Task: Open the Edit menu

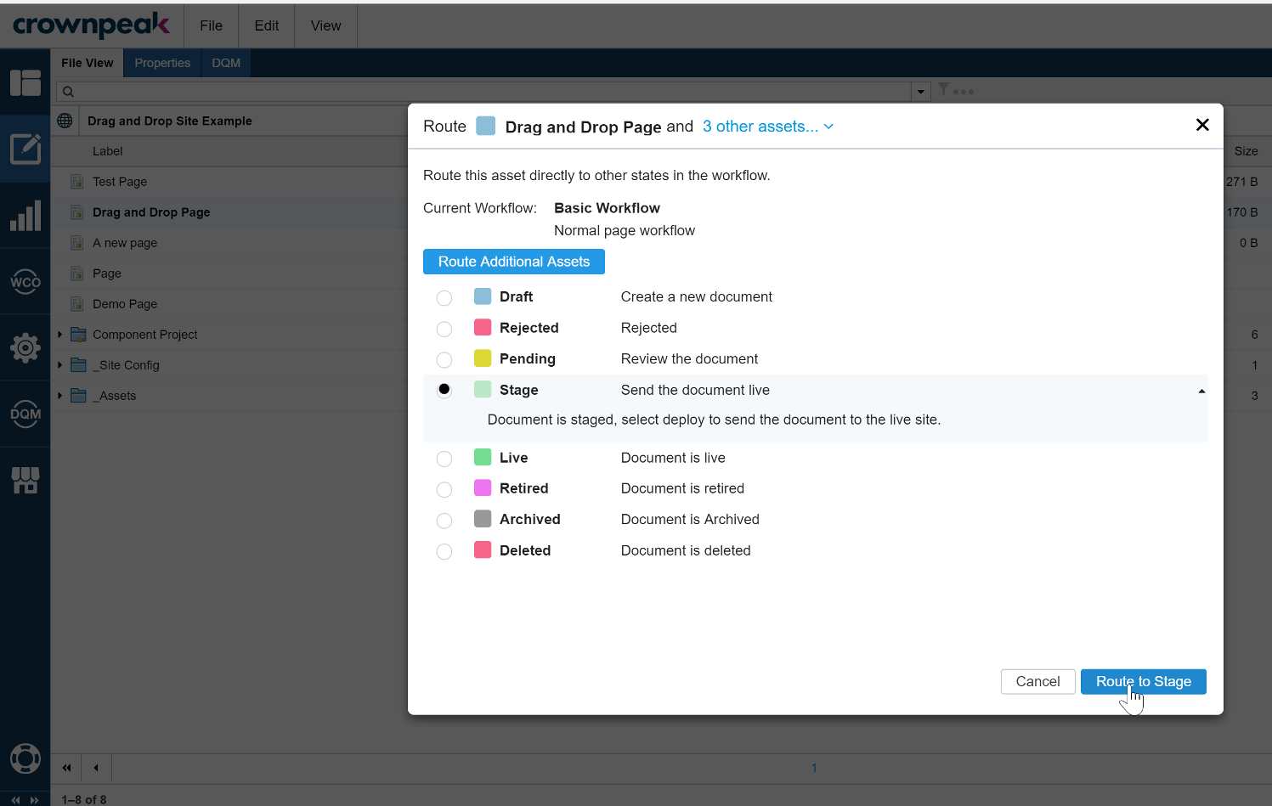Action: pyautogui.click(x=267, y=25)
